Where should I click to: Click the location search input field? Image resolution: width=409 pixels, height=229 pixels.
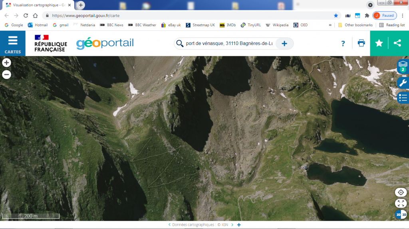[x=229, y=43]
